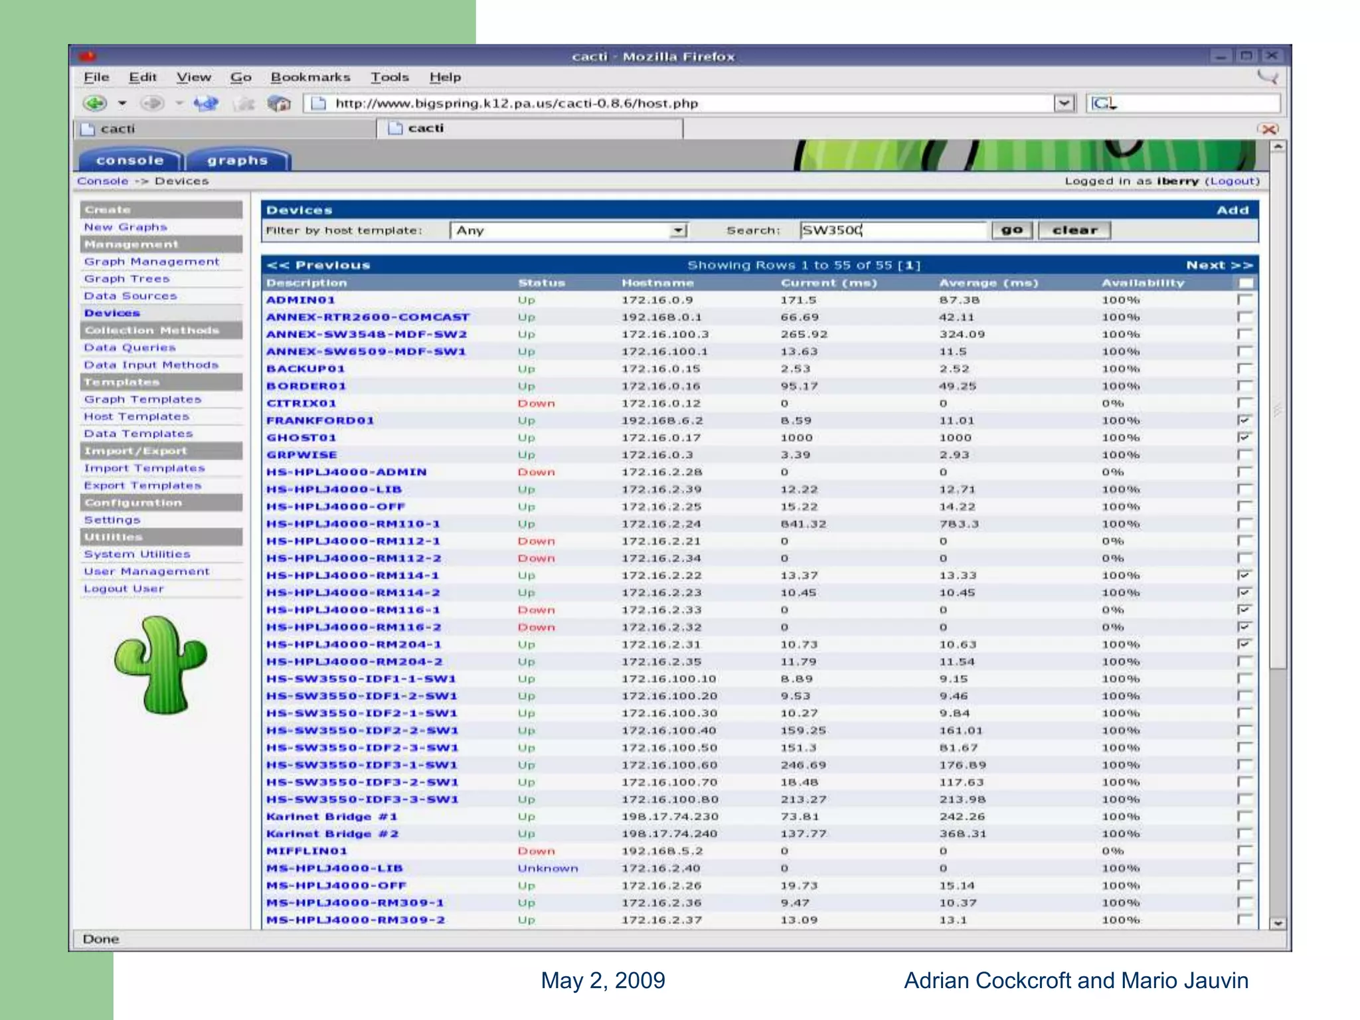Click the Logout link at top right
1360x1020 pixels.
click(1232, 181)
